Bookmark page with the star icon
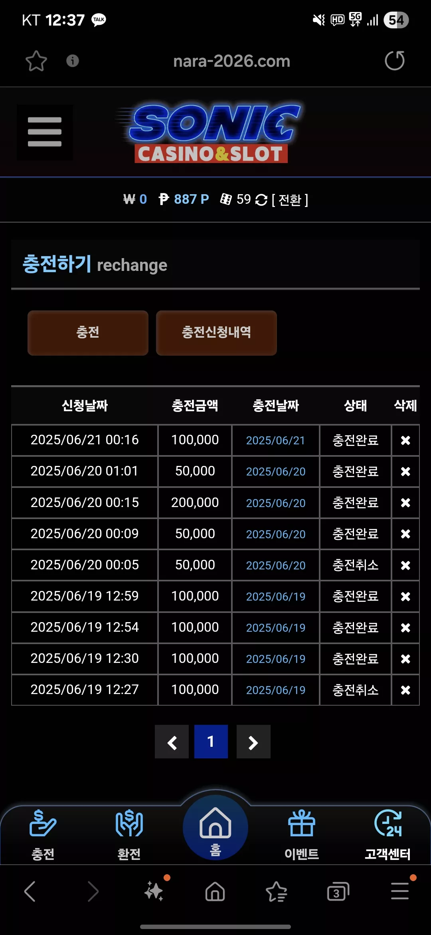The height and width of the screenshot is (935, 431). [36, 61]
